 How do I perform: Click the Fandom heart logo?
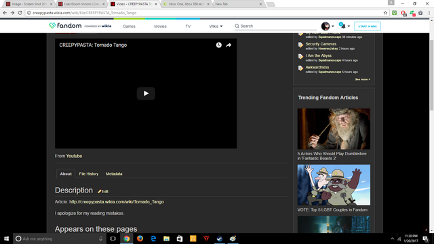[52, 26]
